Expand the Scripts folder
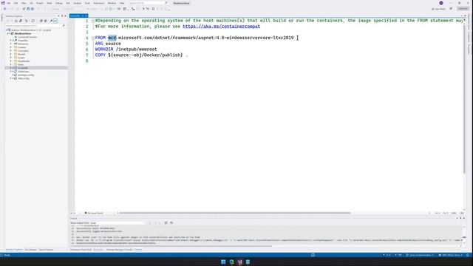Viewport: 473px width, 266px height. coord(10,58)
